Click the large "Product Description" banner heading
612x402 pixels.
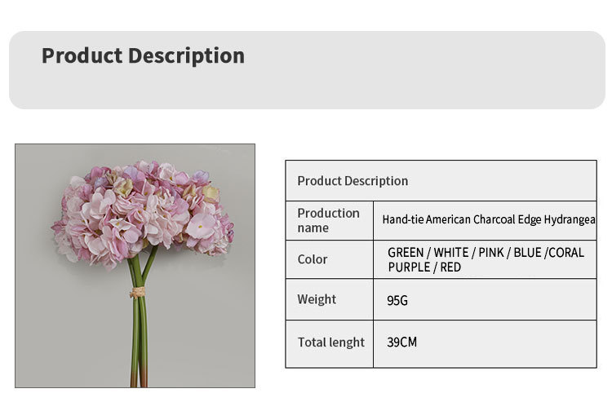(x=143, y=55)
